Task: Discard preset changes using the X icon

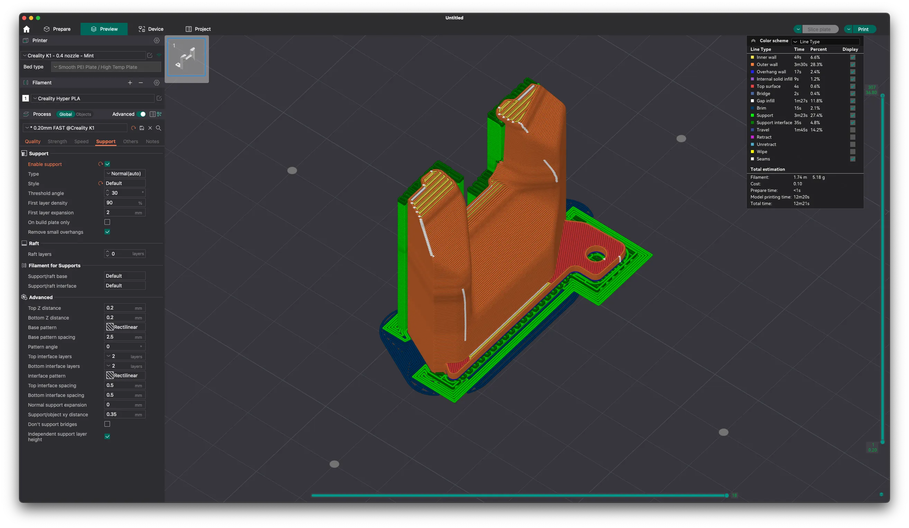Action: tap(150, 128)
